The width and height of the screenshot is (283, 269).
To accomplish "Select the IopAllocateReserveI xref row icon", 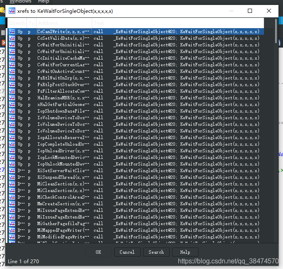I will [x=12, y=137].
